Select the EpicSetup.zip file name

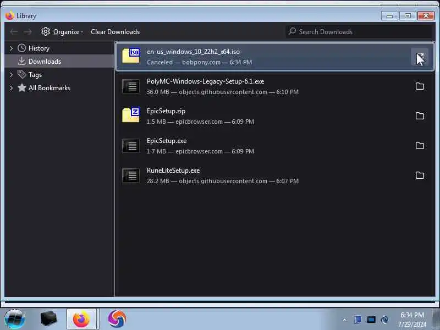click(x=166, y=111)
